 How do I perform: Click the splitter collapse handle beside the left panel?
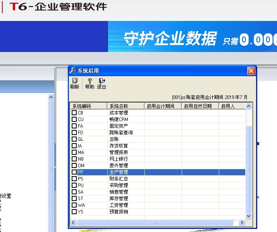55,167
